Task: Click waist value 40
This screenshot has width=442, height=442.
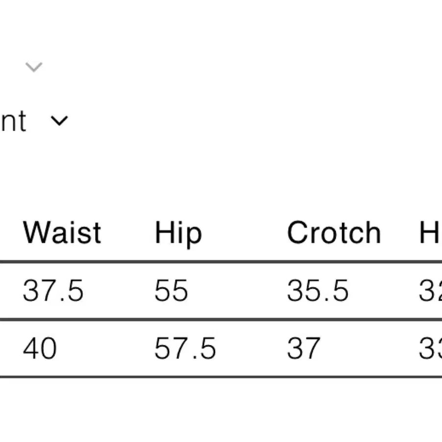Action: tap(40, 349)
